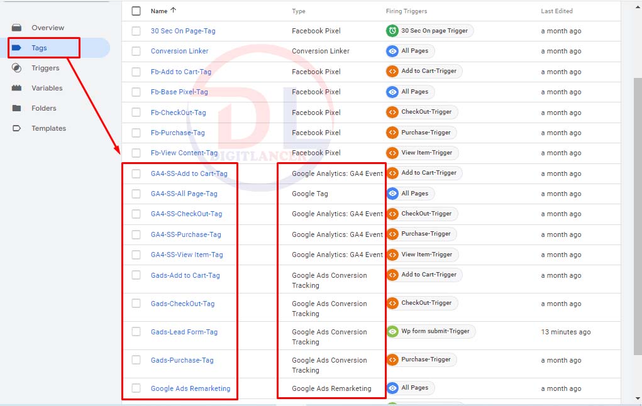Click the eye icon in Google Ads Remarketing row
Screen dimensions: 642x406
392,388
